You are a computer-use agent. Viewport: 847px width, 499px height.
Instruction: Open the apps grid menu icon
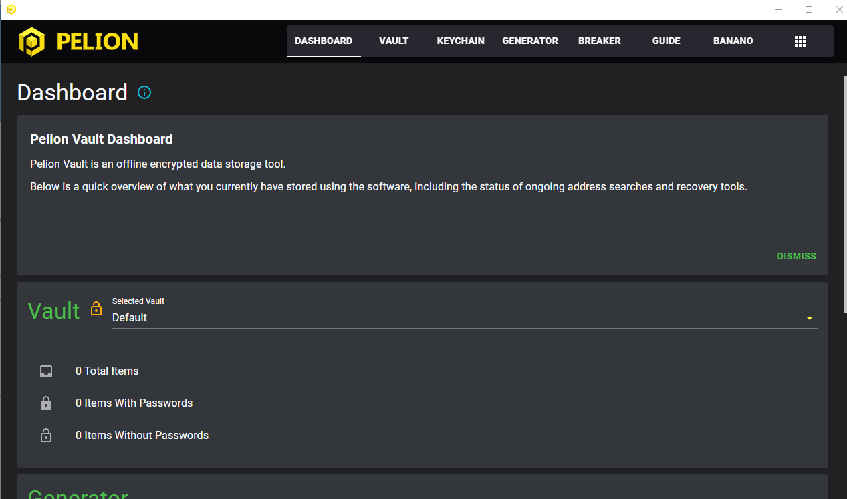[800, 41]
